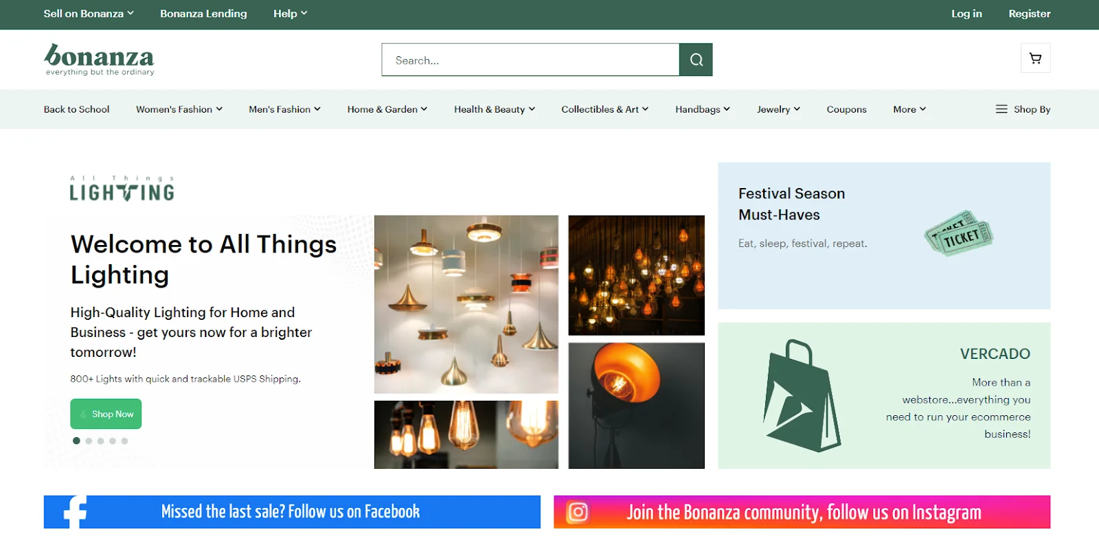Open the Jewelry category dropdown
1099x547 pixels.
[x=778, y=109]
